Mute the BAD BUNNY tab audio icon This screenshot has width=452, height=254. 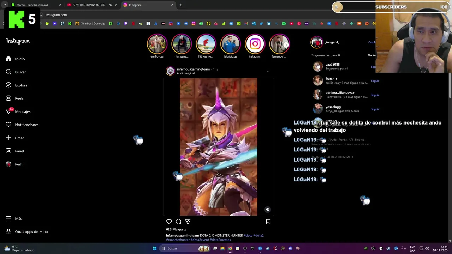click(x=111, y=5)
